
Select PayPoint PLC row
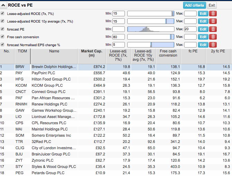[115, 73]
